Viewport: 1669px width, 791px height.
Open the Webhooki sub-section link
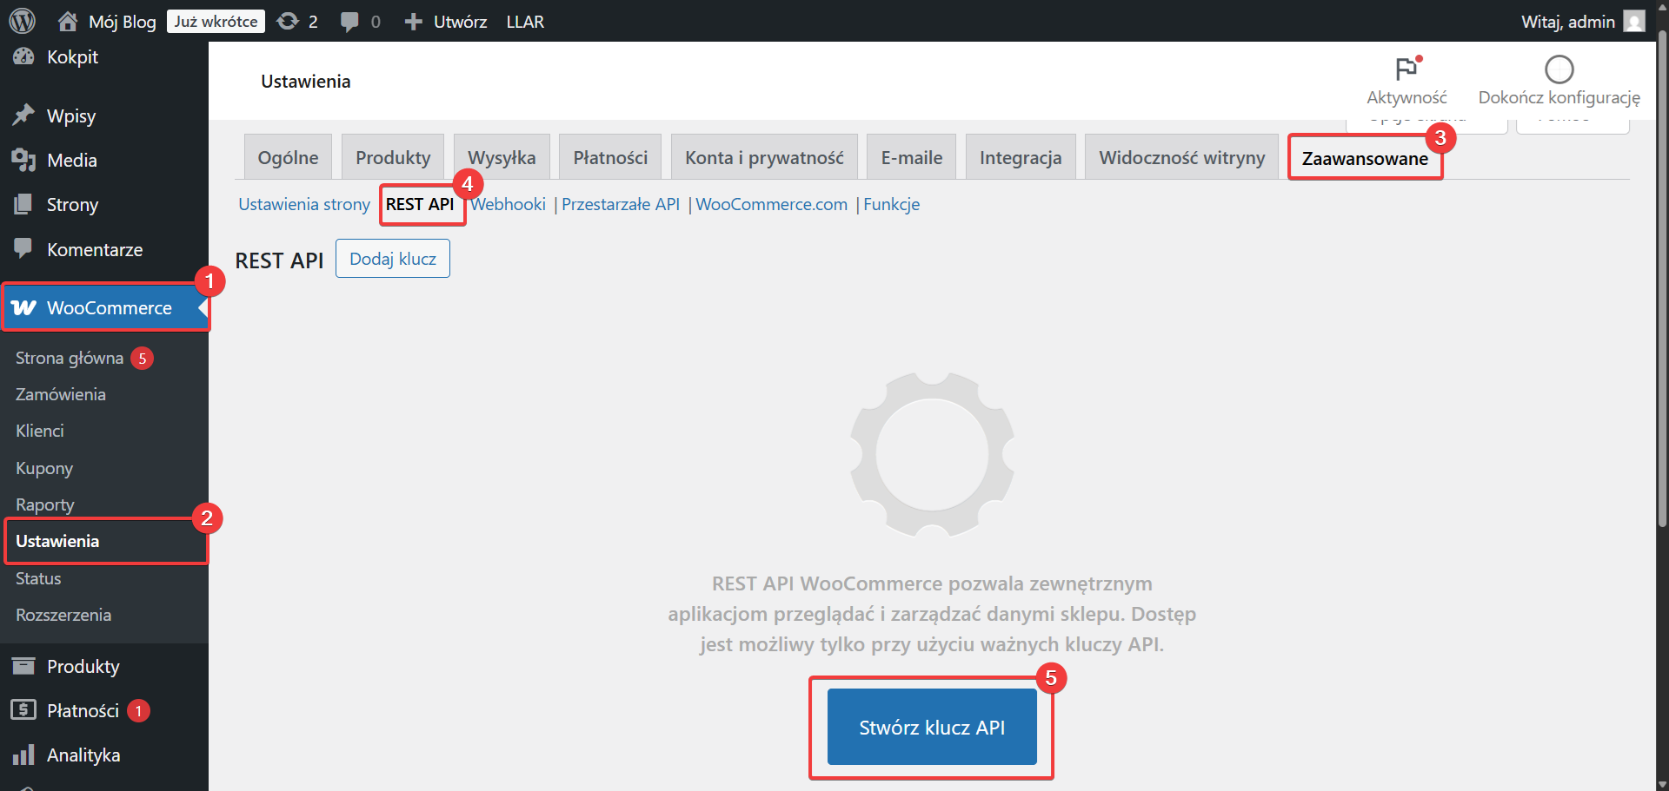pyautogui.click(x=509, y=204)
